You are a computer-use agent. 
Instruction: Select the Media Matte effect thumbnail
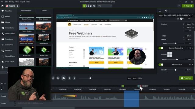point(44,38)
